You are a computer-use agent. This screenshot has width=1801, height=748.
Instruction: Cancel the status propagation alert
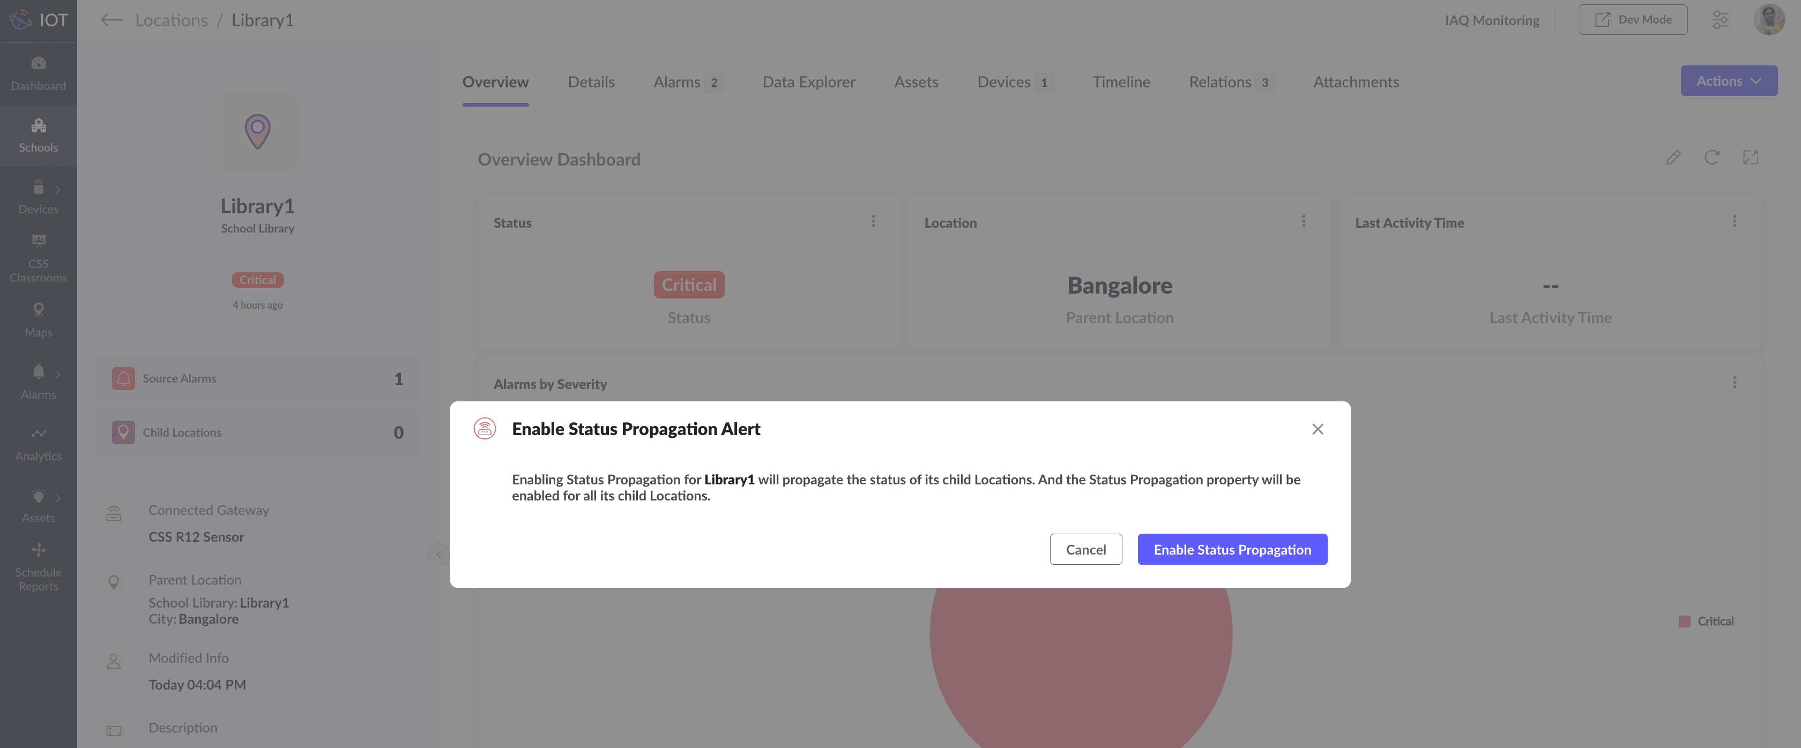point(1085,549)
